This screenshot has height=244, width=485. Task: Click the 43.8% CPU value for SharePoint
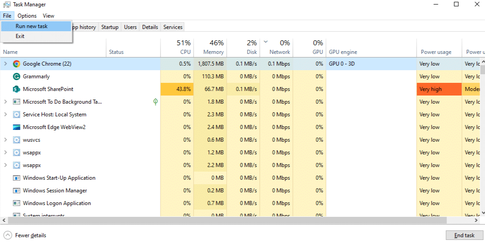pos(177,89)
